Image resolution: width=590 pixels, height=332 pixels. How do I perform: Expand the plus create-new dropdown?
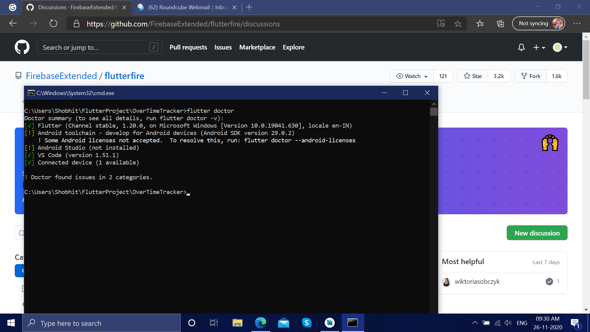(539, 47)
